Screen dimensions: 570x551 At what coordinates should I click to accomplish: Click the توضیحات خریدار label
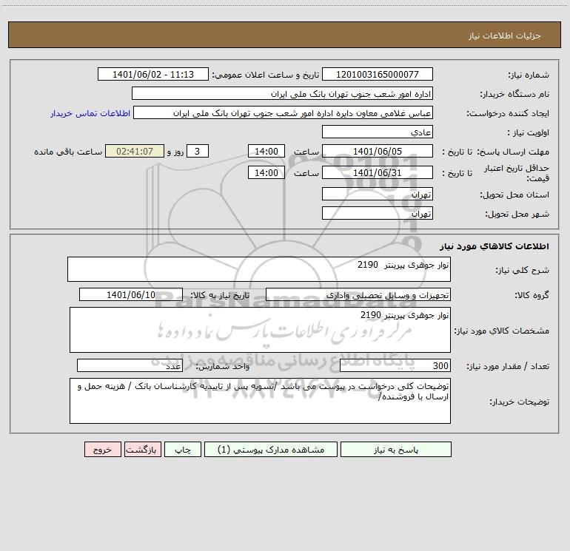[x=520, y=402]
